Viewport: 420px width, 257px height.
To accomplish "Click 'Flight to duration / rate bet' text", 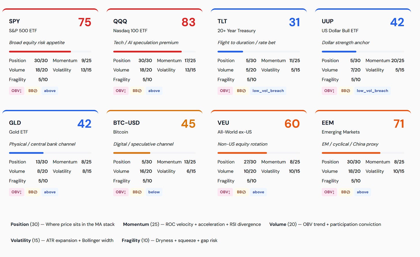I will point(247,43).
